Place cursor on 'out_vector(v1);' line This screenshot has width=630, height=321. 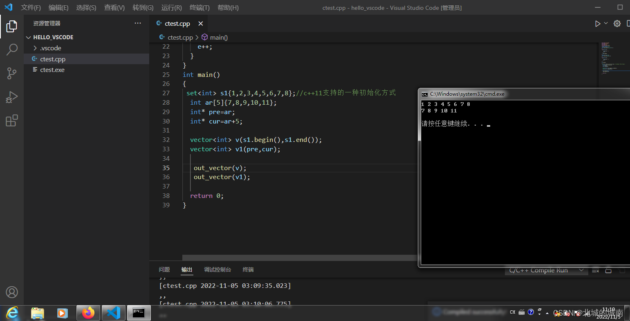tap(222, 177)
